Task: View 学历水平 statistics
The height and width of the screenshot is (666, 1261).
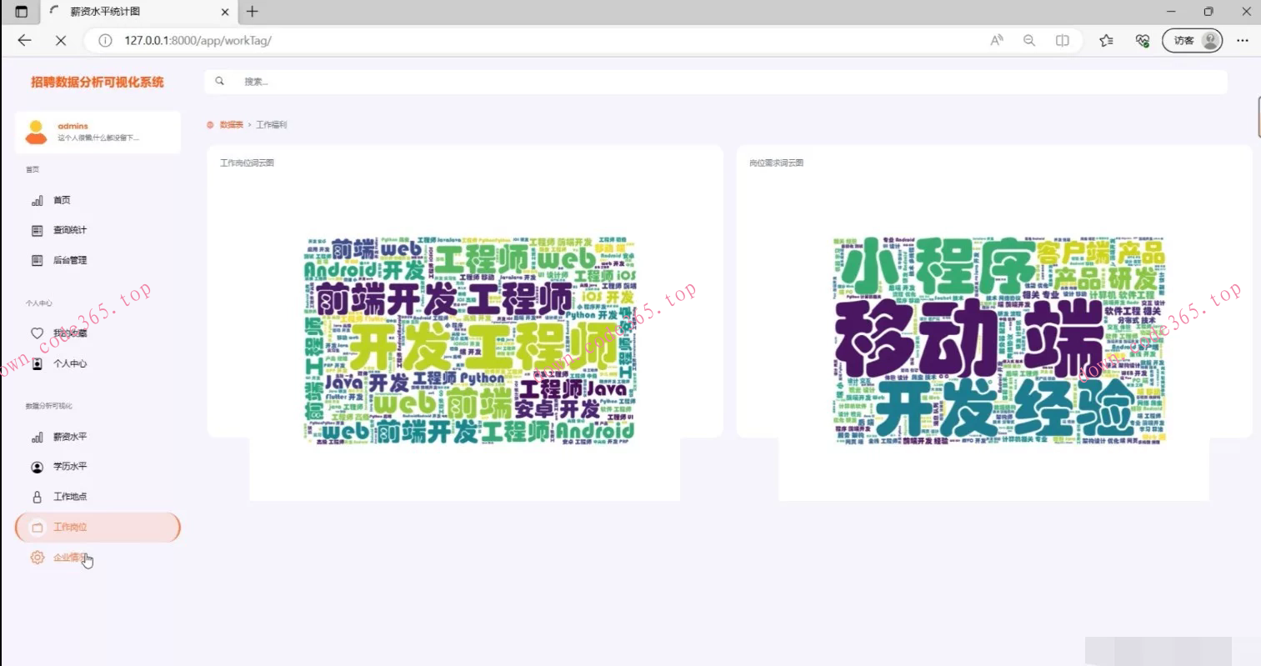Action: (69, 468)
